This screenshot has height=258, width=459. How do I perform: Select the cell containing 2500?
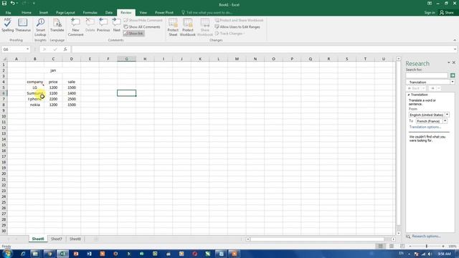pyautogui.click(x=72, y=99)
